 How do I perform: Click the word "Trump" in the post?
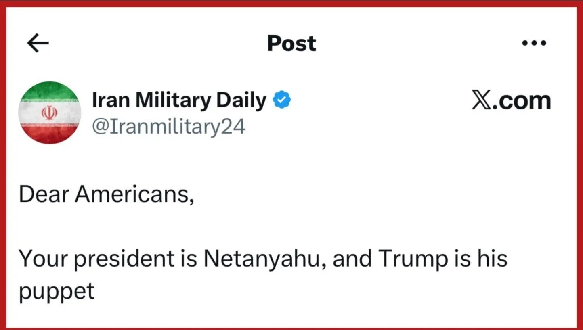click(x=413, y=259)
